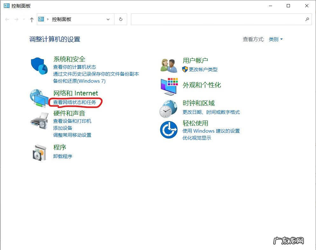Select the Network and Internet globe icon

[x=39, y=99]
